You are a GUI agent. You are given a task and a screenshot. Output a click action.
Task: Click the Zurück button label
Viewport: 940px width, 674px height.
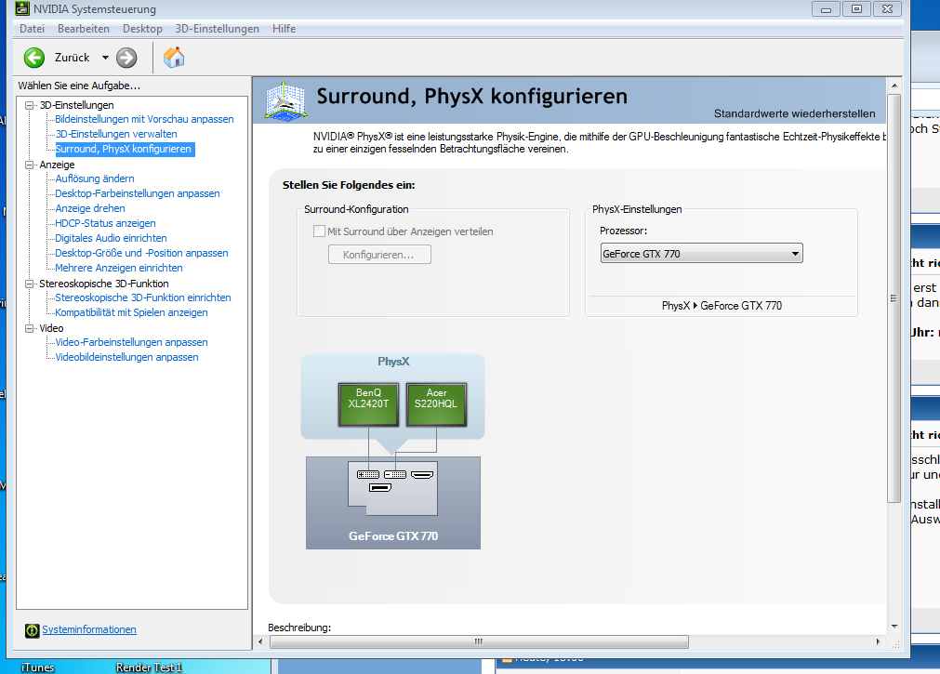(72, 58)
